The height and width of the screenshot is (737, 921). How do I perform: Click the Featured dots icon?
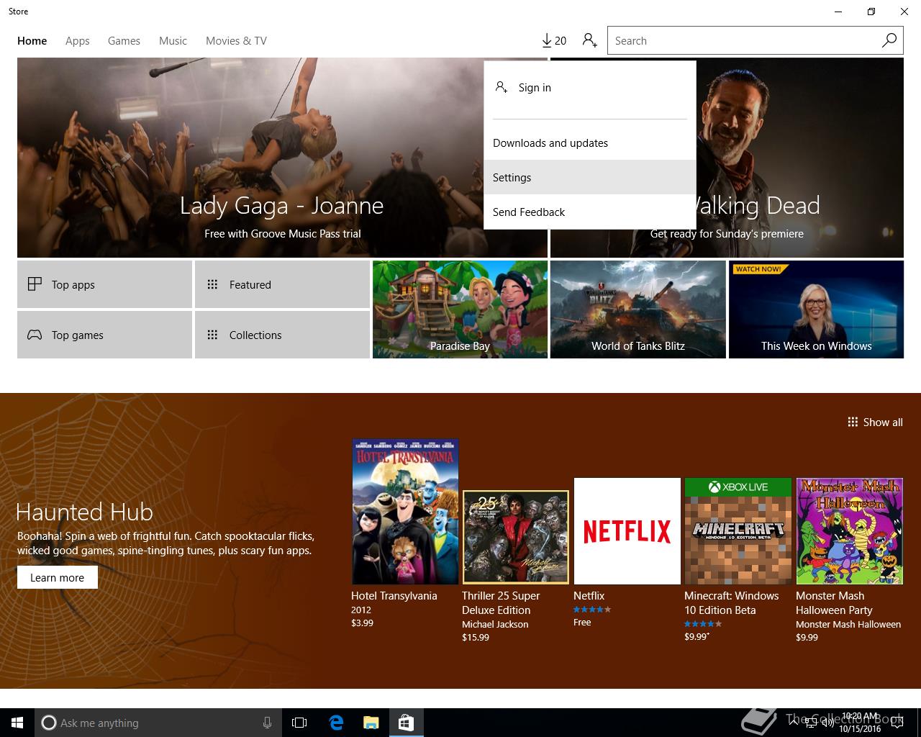click(212, 284)
